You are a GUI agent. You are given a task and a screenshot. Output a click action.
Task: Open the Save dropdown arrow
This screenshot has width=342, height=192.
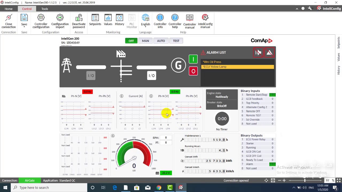tap(24, 27)
